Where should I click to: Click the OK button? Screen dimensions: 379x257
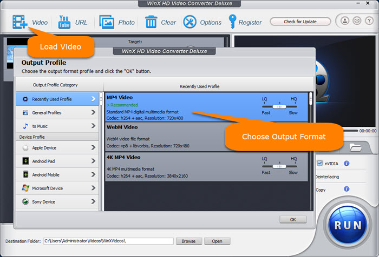coord(293,219)
